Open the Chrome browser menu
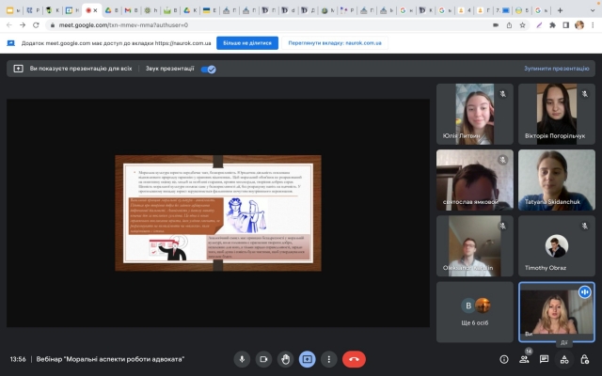 point(593,24)
